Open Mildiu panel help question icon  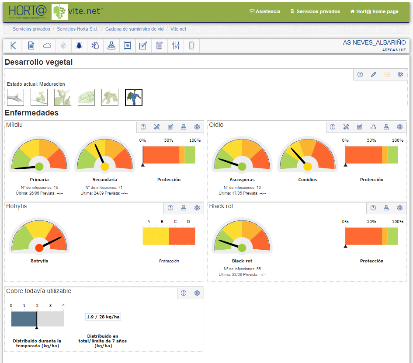click(143, 127)
